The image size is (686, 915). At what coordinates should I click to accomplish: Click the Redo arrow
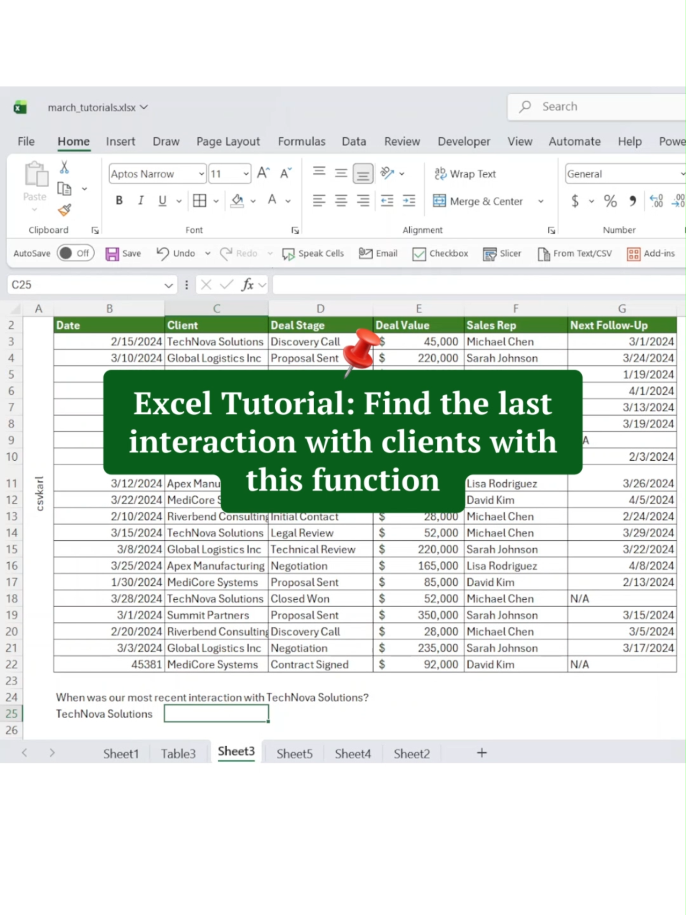coord(226,253)
